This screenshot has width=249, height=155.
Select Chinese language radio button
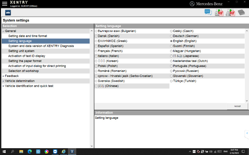tap(96, 86)
